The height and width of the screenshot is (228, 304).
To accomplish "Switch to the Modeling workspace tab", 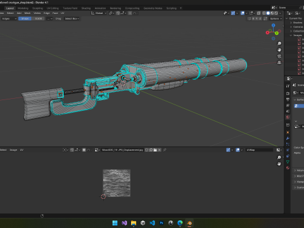I will tap(23, 8).
